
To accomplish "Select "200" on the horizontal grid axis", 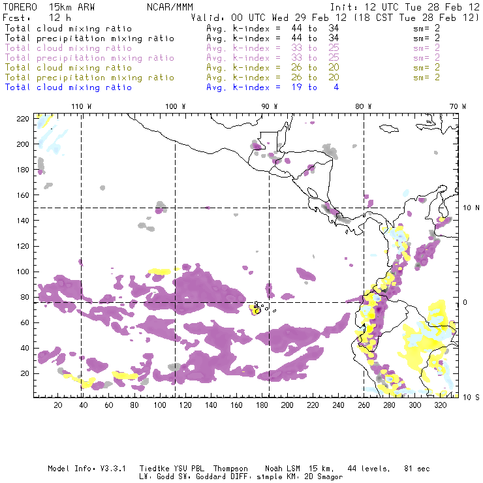I will (287, 405).
